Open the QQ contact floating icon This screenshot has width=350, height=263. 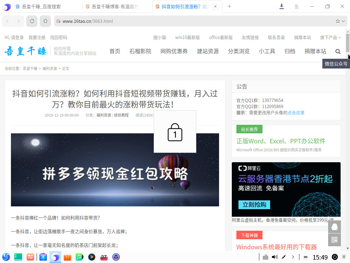[334, 227]
